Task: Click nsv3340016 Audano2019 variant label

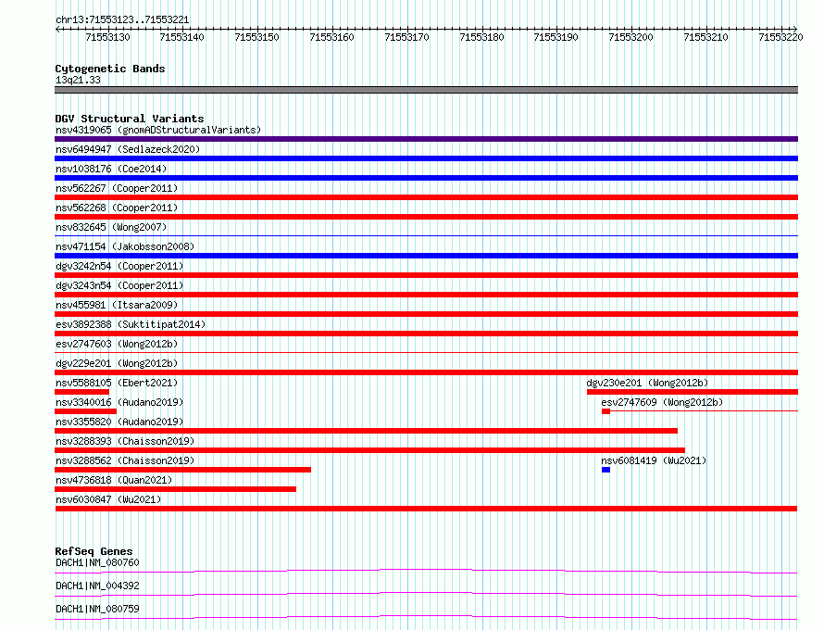Action: (x=119, y=402)
